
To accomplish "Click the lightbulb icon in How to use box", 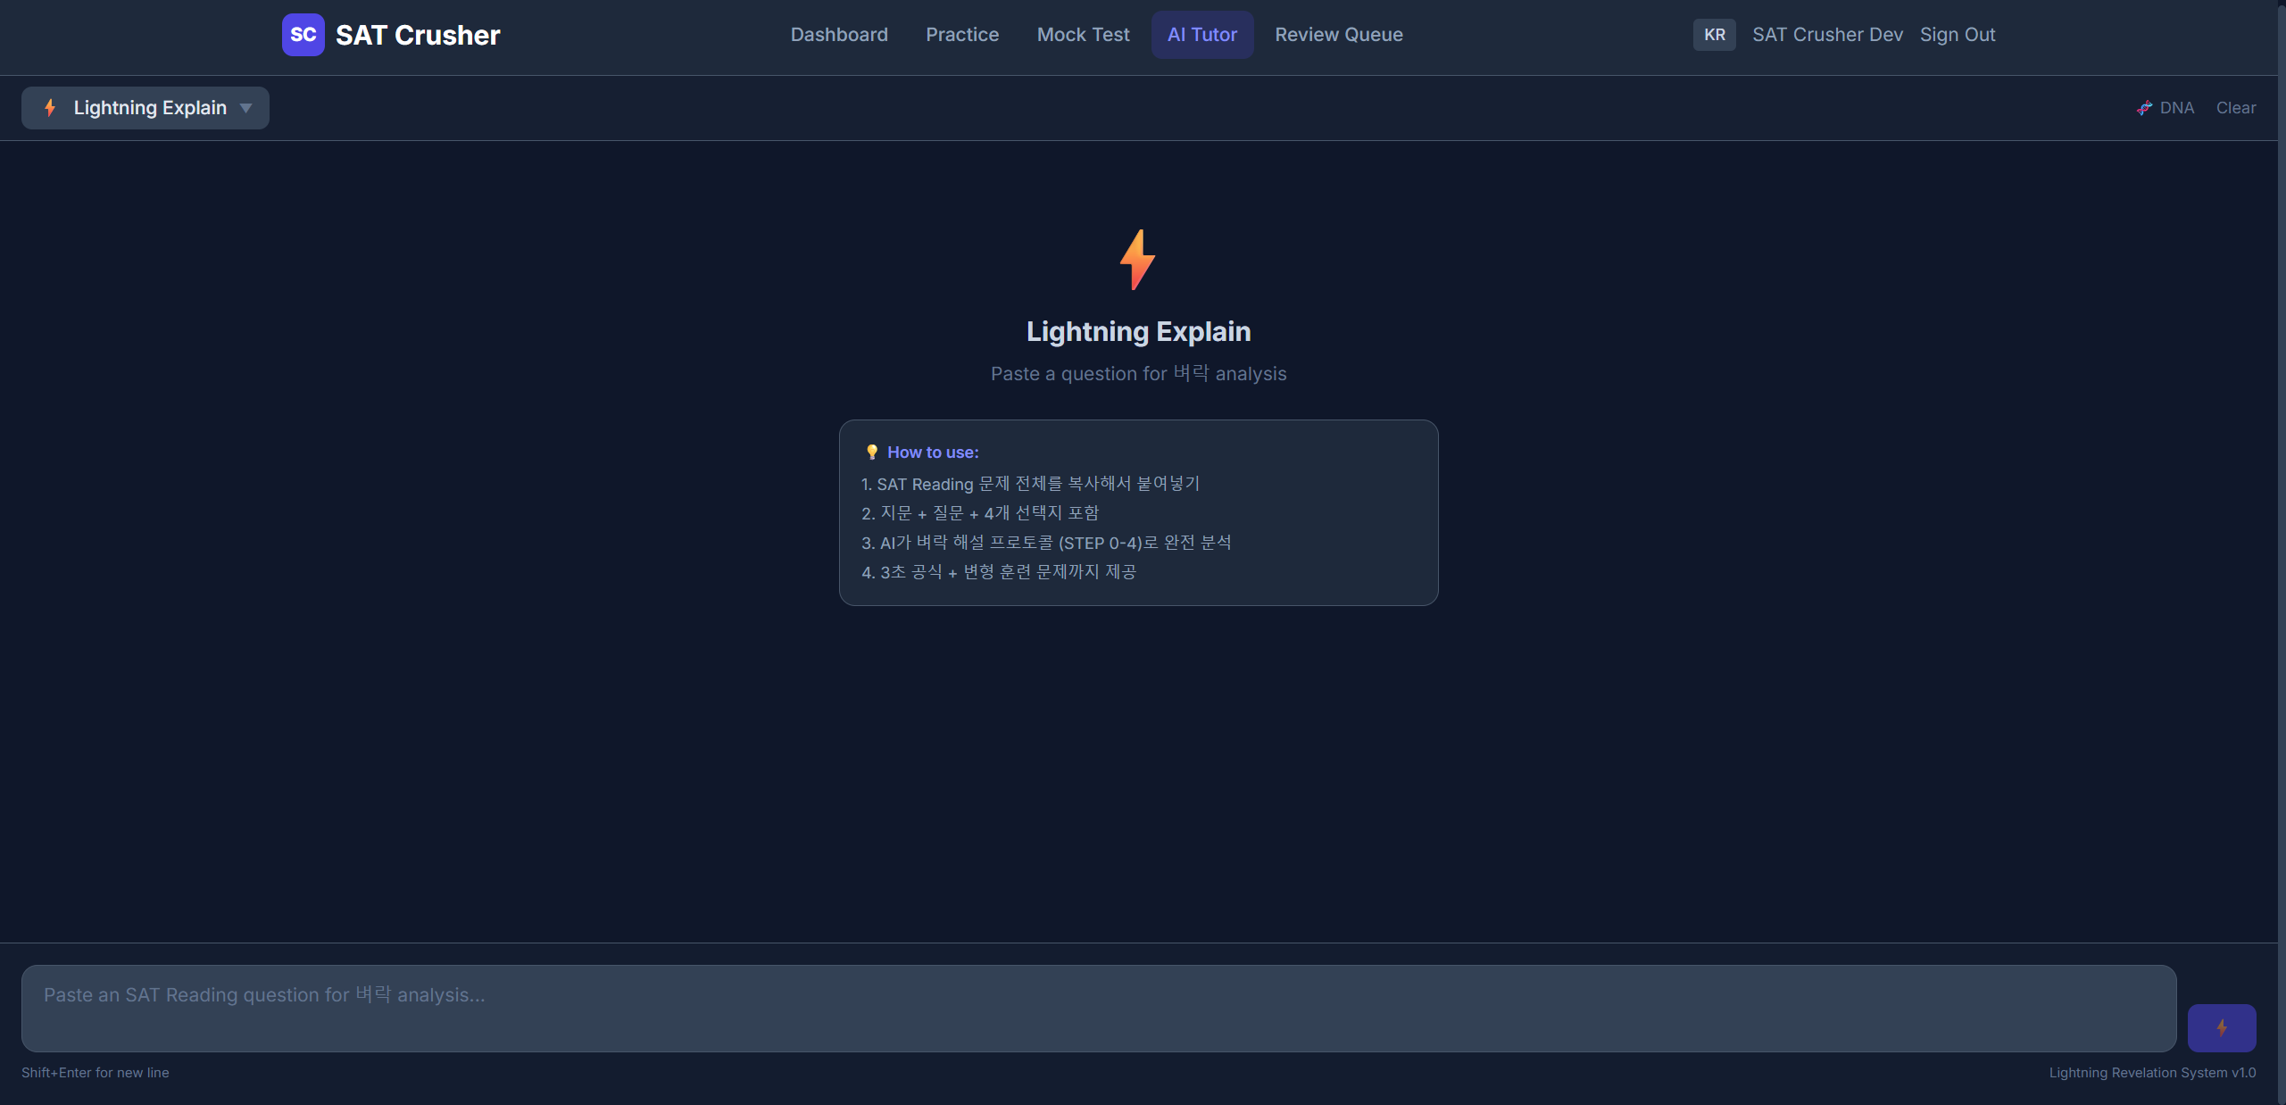I will [x=871, y=452].
